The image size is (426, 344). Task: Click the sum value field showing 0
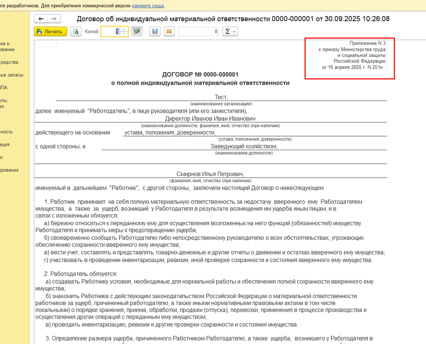pyautogui.click(x=199, y=31)
